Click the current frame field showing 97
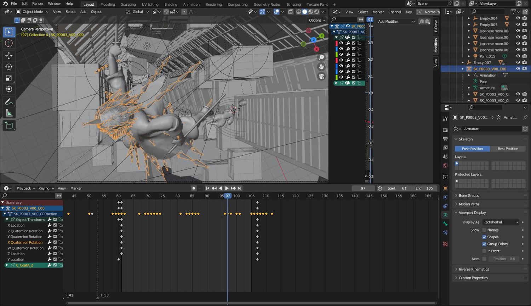This screenshot has height=306, width=531. (363, 188)
